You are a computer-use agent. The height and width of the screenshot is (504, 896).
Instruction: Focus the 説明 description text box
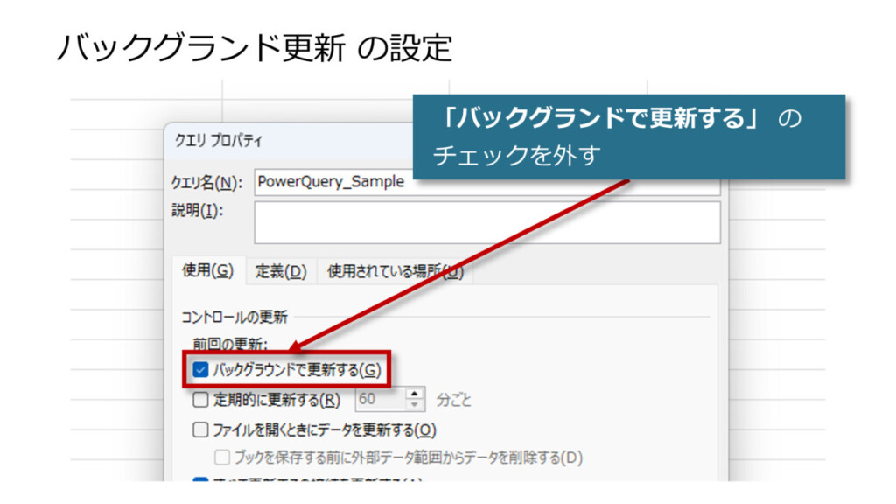486,222
